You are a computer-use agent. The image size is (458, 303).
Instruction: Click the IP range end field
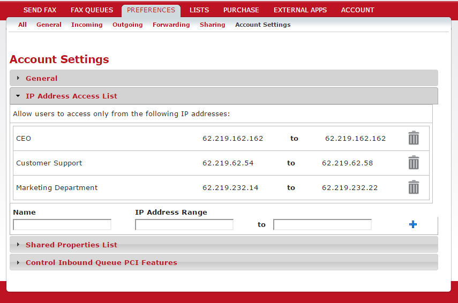coord(322,225)
